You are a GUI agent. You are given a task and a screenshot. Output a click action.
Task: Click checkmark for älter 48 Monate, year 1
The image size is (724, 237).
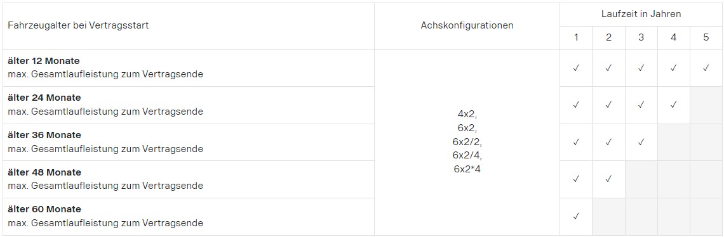pos(576,179)
